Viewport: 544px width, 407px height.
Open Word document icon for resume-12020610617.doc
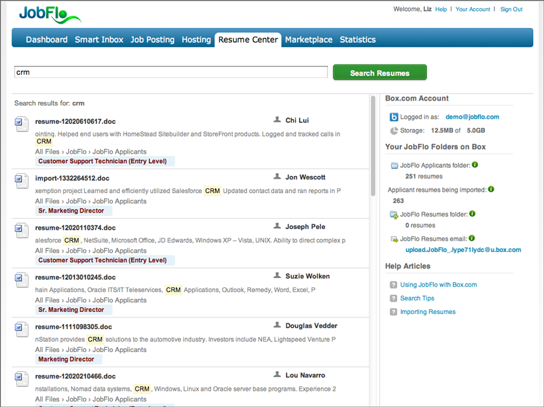point(22,125)
